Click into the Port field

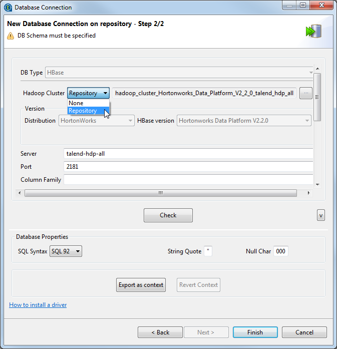click(188, 166)
